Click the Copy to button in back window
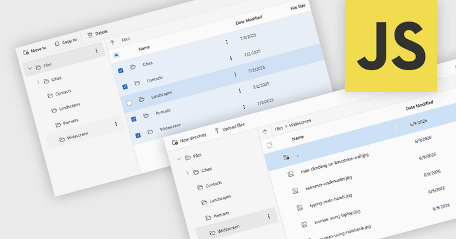The height and width of the screenshot is (239, 456). coord(66,42)
